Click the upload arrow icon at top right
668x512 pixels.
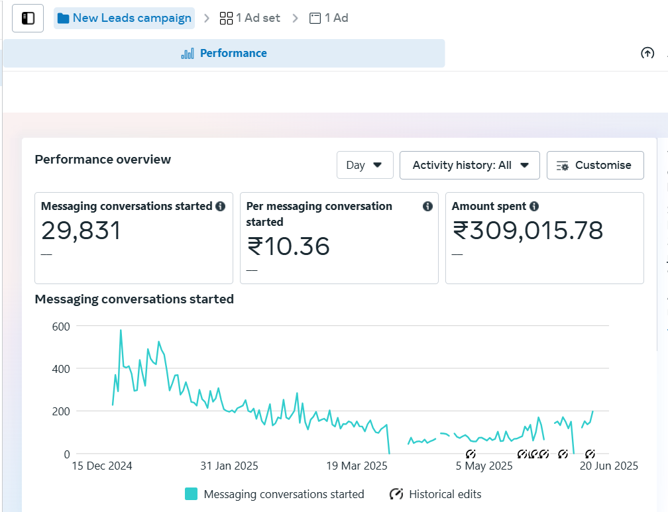click(647, 54)
